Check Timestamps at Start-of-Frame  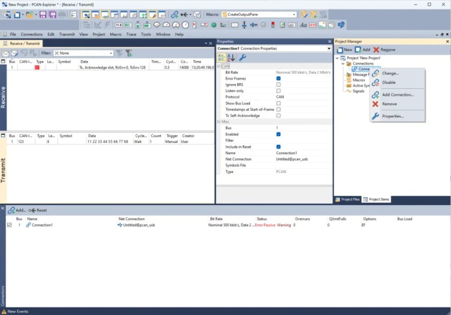click(x=278, y=109)
